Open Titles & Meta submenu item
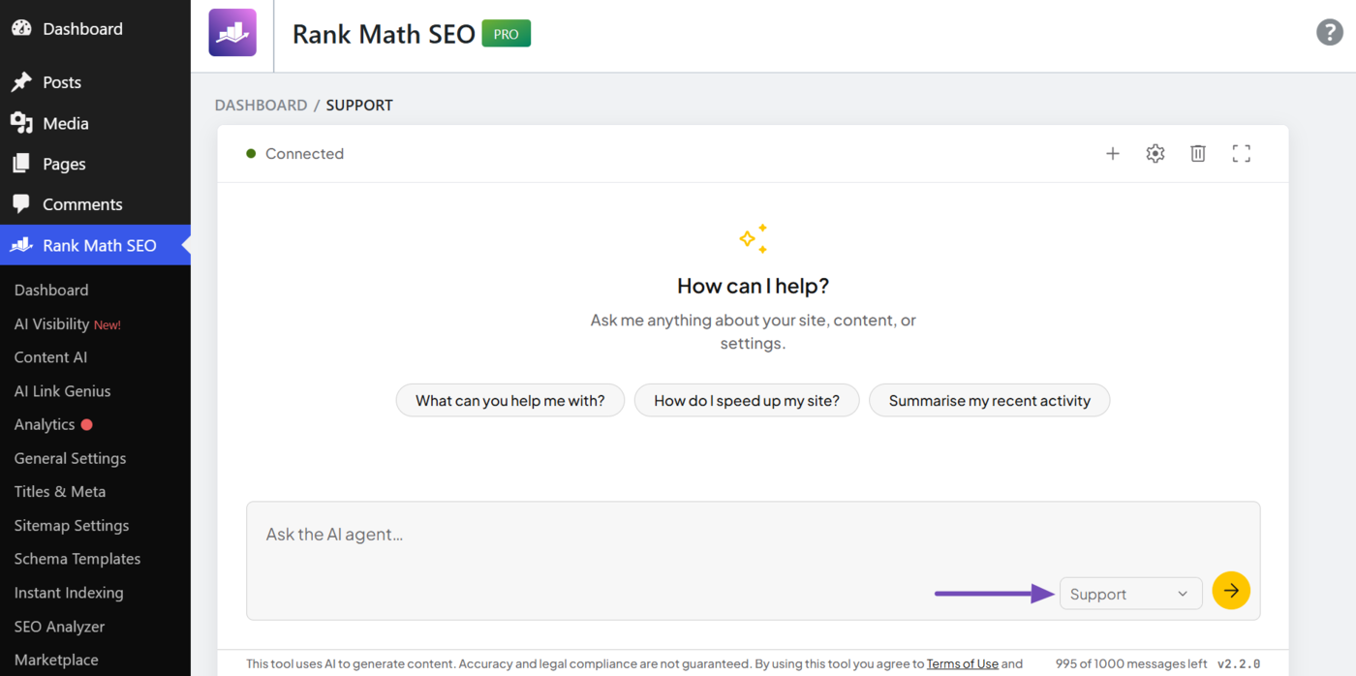 point(59,492)
